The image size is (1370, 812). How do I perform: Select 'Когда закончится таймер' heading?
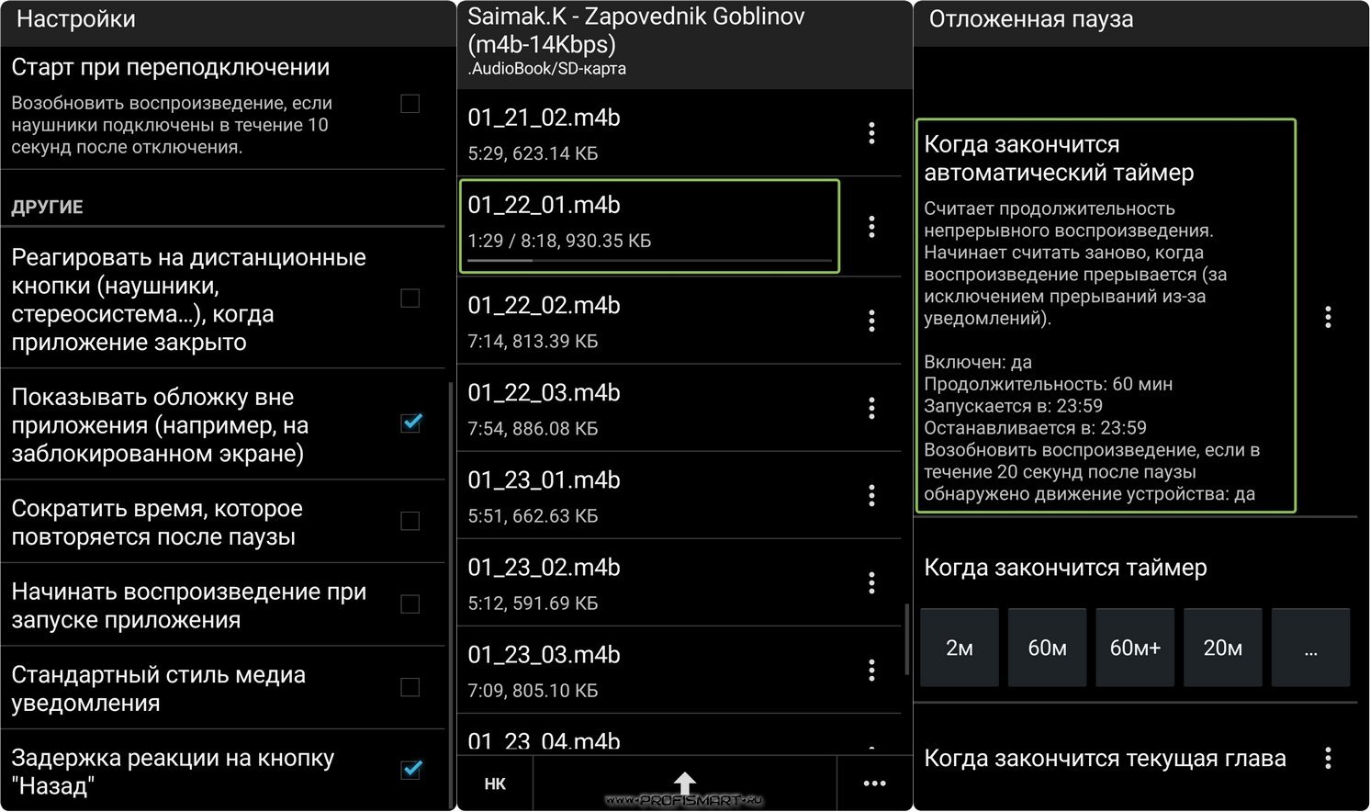1065,568
